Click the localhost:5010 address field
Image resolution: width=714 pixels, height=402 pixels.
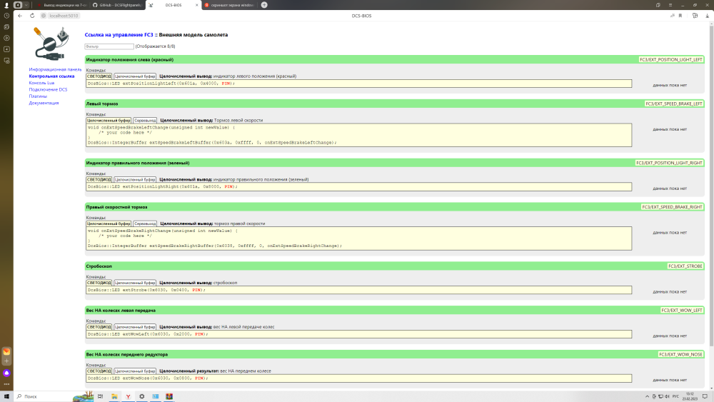[64, 16]
